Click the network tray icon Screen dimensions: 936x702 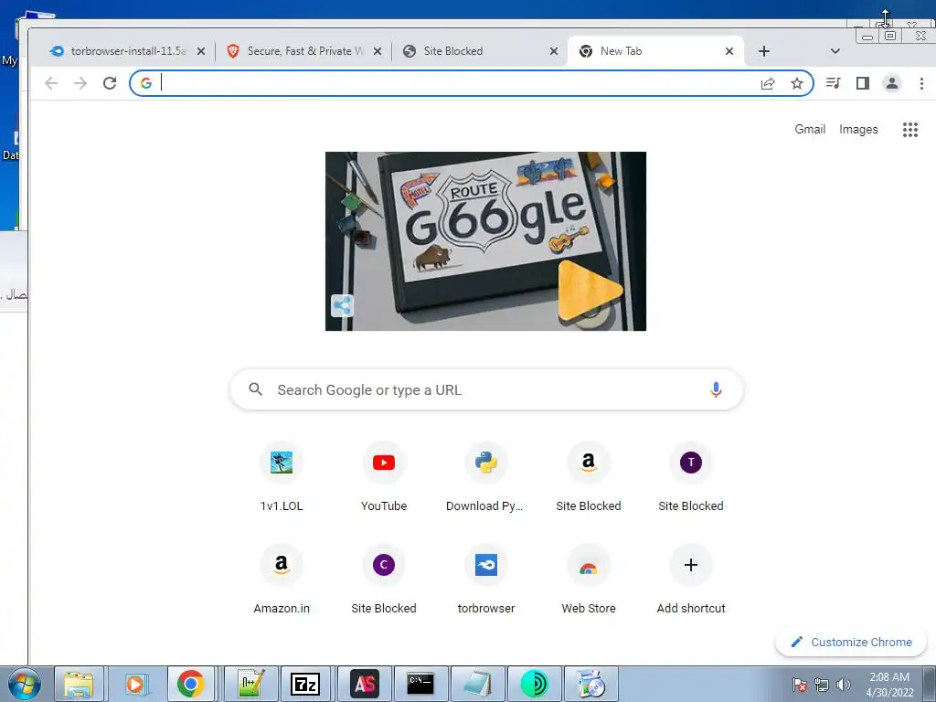coord(822,685)
